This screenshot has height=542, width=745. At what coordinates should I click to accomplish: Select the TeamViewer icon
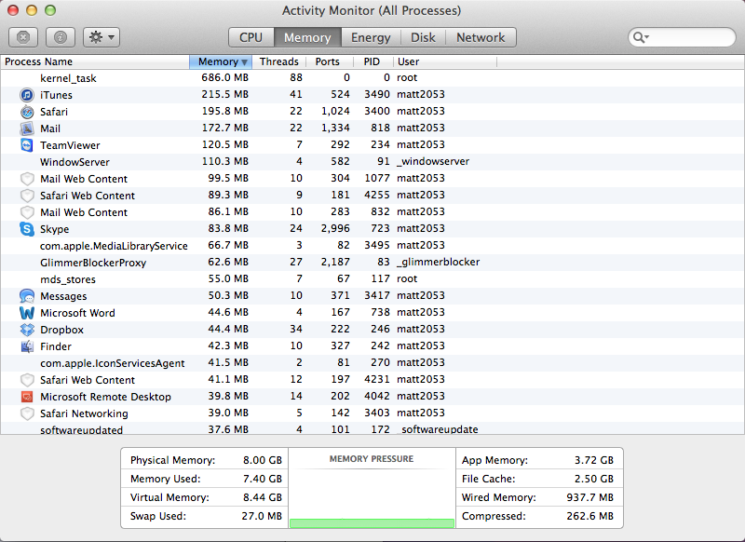[x=27, y=145]
